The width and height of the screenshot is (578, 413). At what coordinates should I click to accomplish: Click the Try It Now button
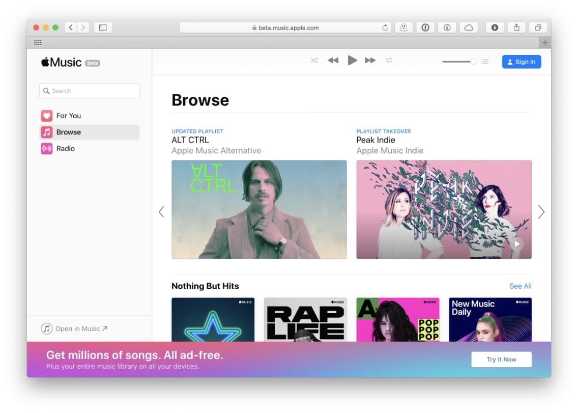(501, 360)
